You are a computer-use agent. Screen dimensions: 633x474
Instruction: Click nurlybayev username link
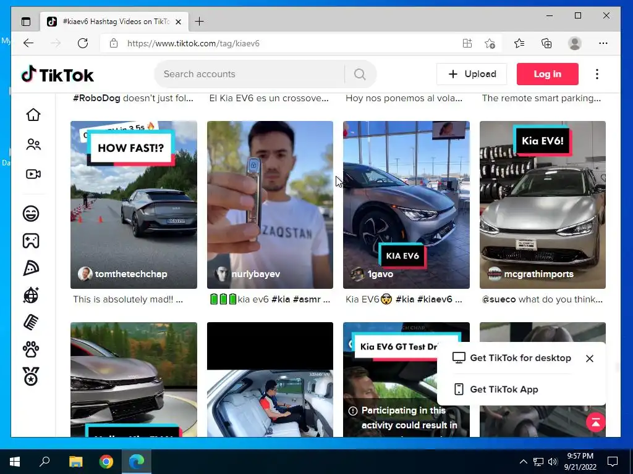(255, 274)
